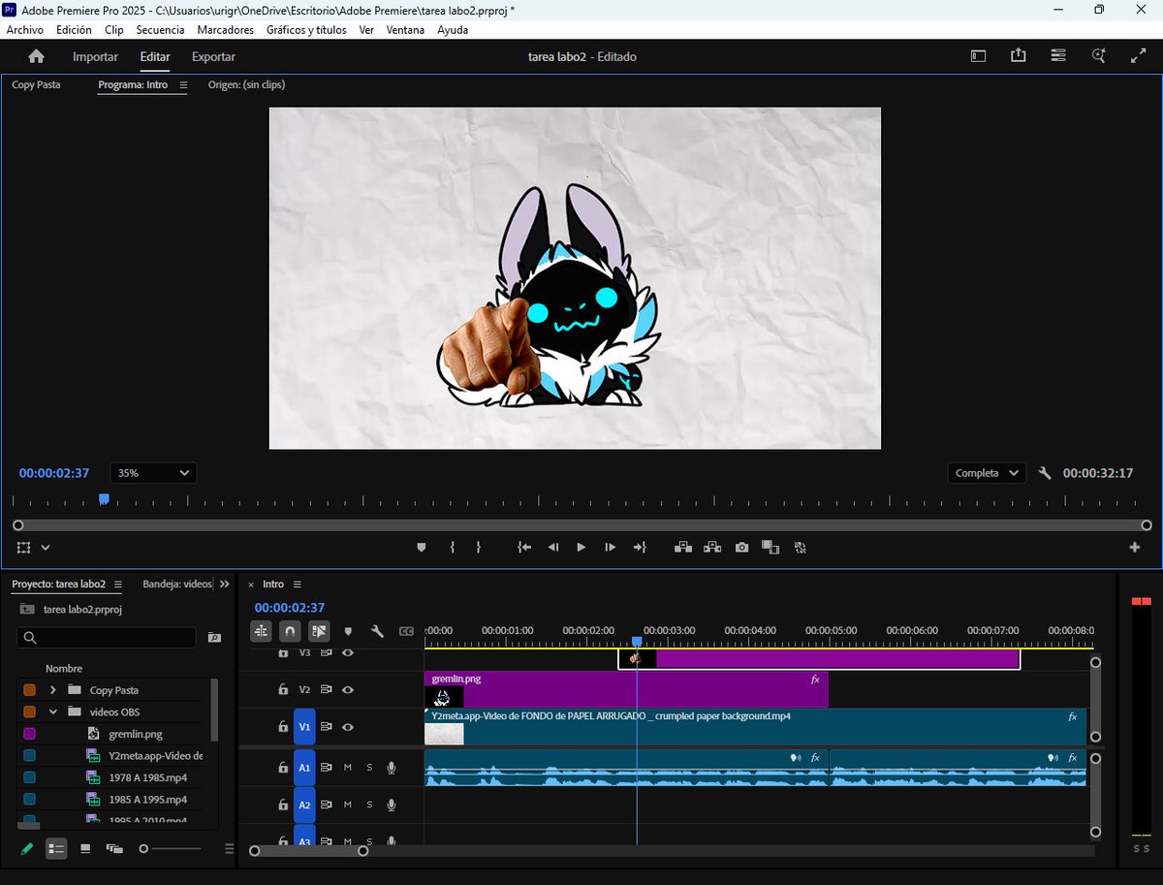Viewport: 1163px width, 885px height.
Task: Expand the Copy Pasta bin
Action: click(52, 690)
